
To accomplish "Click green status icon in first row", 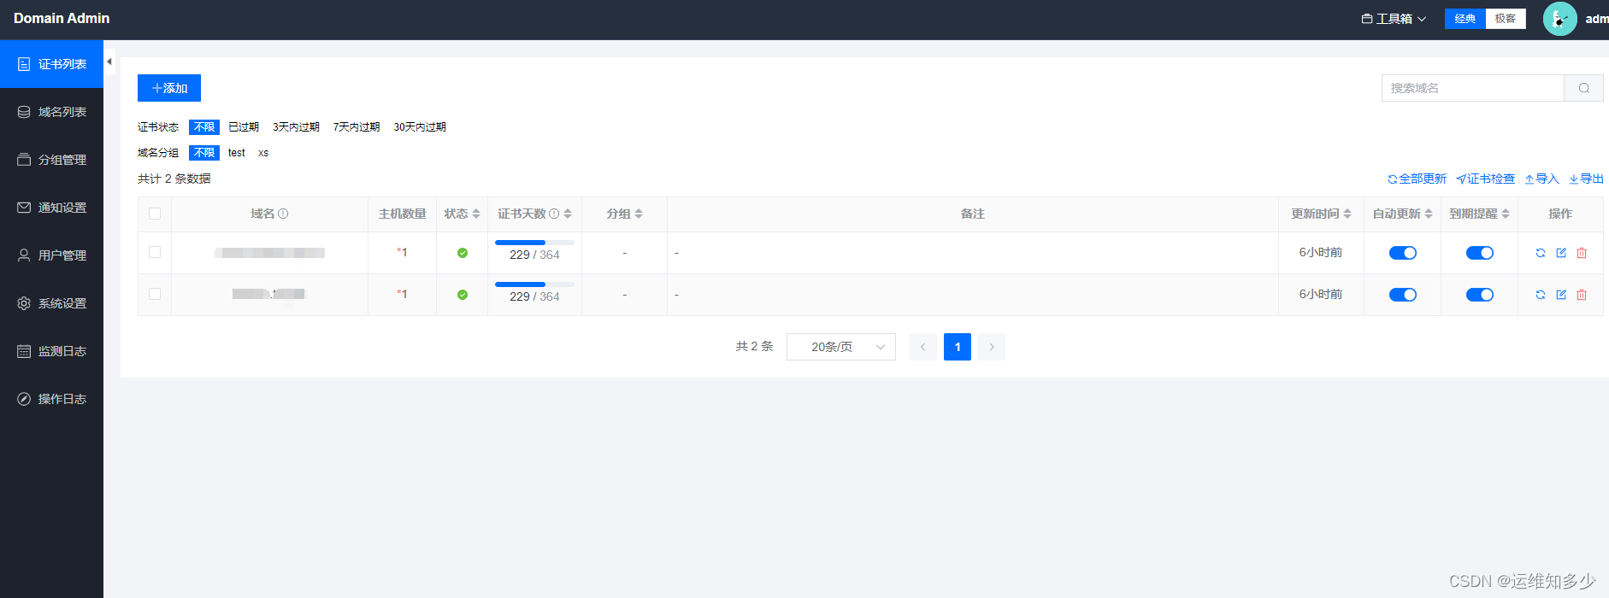I will coord(463,253).
